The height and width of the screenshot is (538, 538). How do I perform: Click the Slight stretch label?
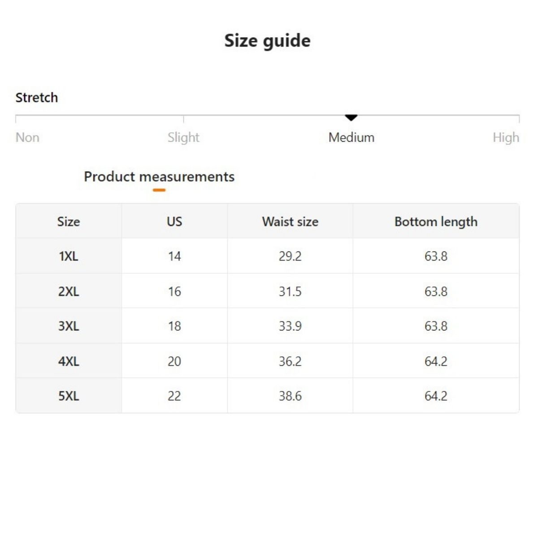[183, 137]
